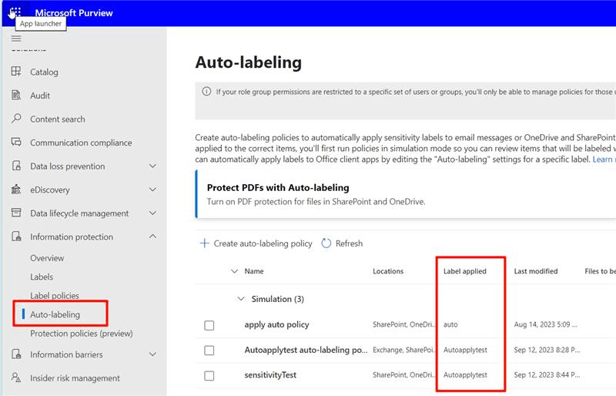The width and height of the screenshot is (616, 396).
Task: Click 'Exchange, SharePoi..' locations cell
Action: [x=403, y=350]
